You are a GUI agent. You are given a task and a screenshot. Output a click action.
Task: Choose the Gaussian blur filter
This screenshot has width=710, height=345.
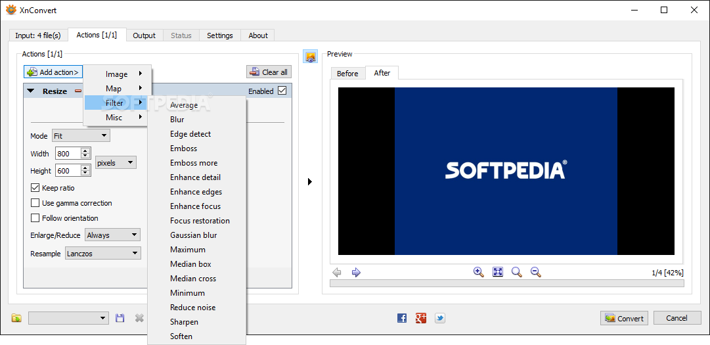pyautogui.click(x=197, y=235)
